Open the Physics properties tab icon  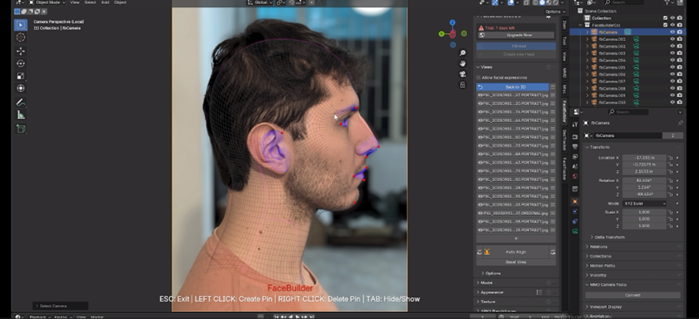click(x=575, y=211)
